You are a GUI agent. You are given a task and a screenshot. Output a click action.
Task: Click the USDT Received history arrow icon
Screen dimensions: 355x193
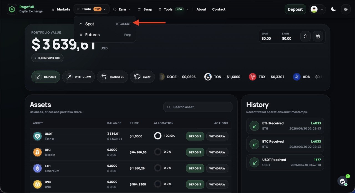coord(254,162)
